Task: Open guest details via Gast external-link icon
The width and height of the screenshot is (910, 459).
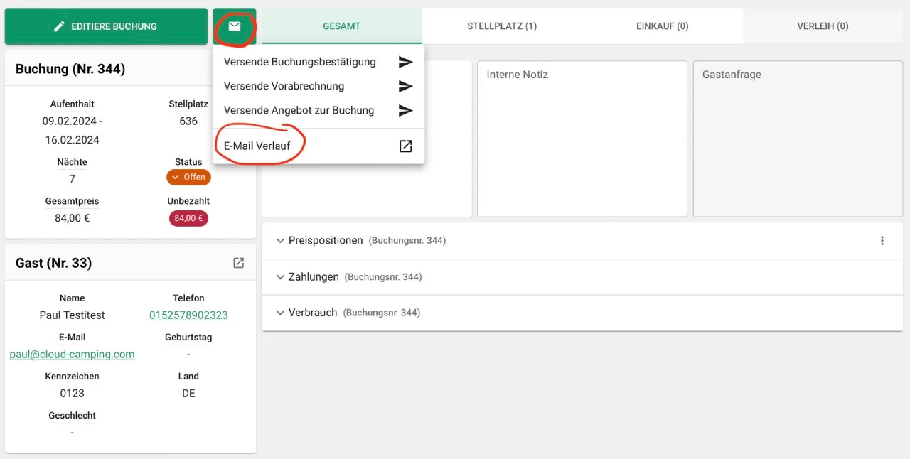Action: (x=239, y=263)
